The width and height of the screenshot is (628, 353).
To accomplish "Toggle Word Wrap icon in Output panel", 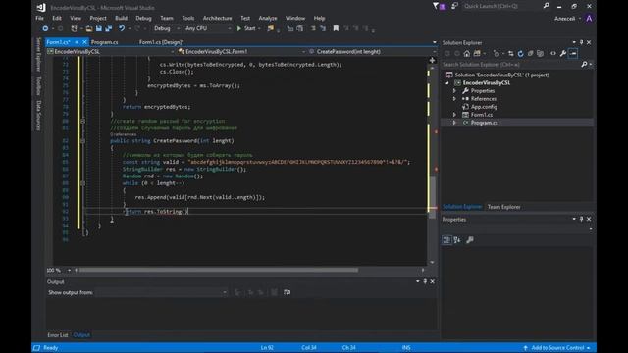I will (x=287, y=292).
